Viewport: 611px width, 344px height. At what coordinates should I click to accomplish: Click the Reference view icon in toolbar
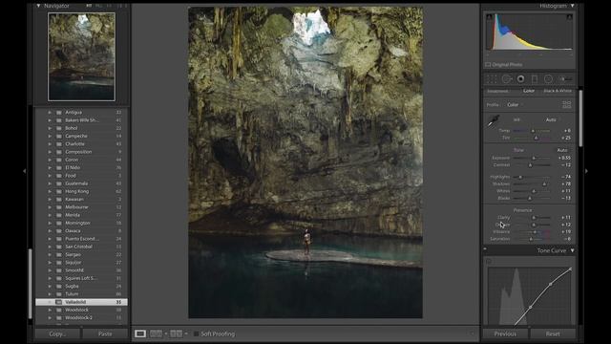click(156, 333)
